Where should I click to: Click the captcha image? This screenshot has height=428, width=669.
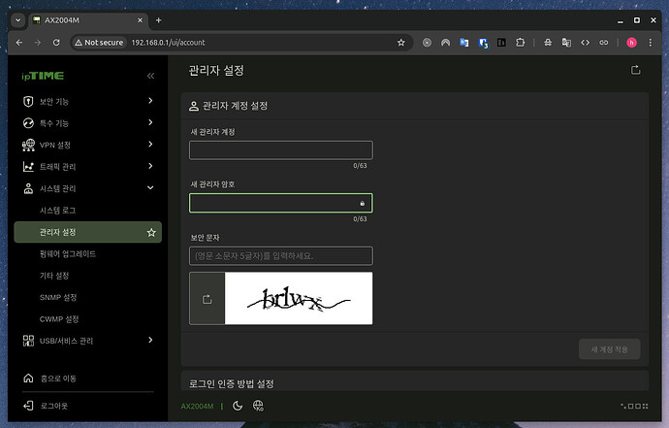point(299,298)
